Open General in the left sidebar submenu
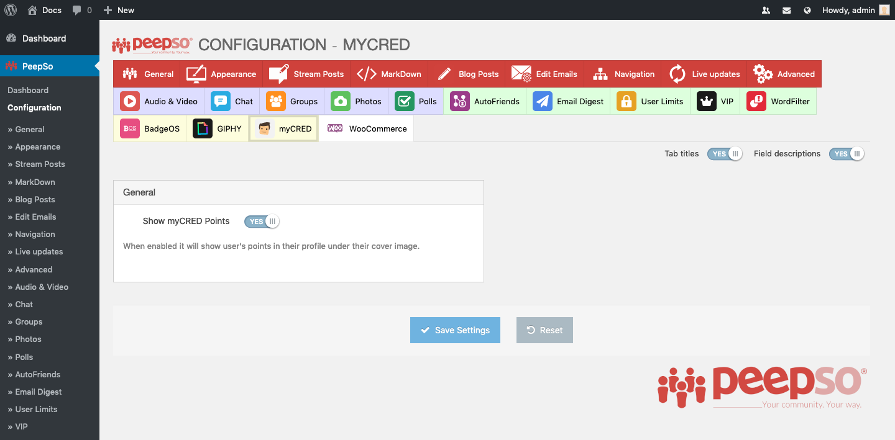 [x=26, y=129]
